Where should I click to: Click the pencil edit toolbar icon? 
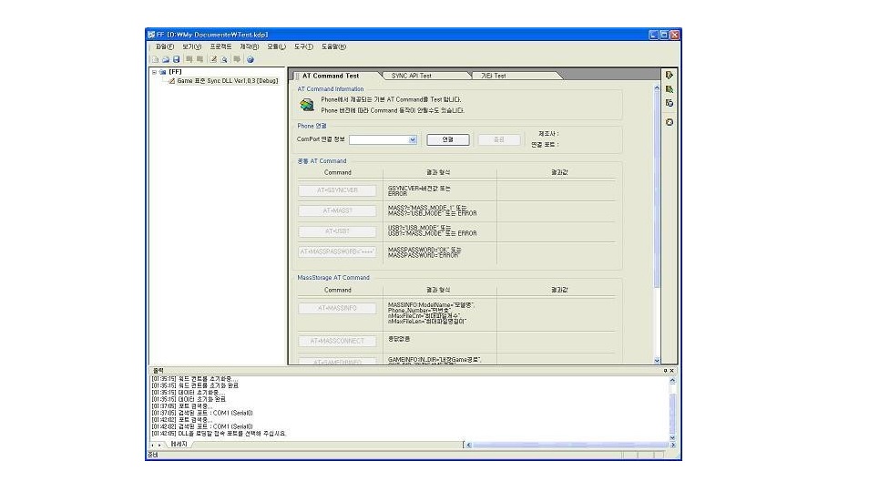pos(213,59)
